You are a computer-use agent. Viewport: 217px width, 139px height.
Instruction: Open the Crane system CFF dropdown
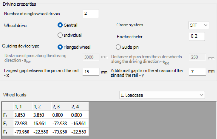198,25
